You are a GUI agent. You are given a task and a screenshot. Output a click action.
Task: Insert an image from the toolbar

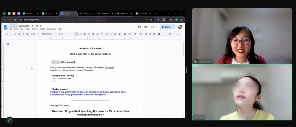tap(115, 34)
